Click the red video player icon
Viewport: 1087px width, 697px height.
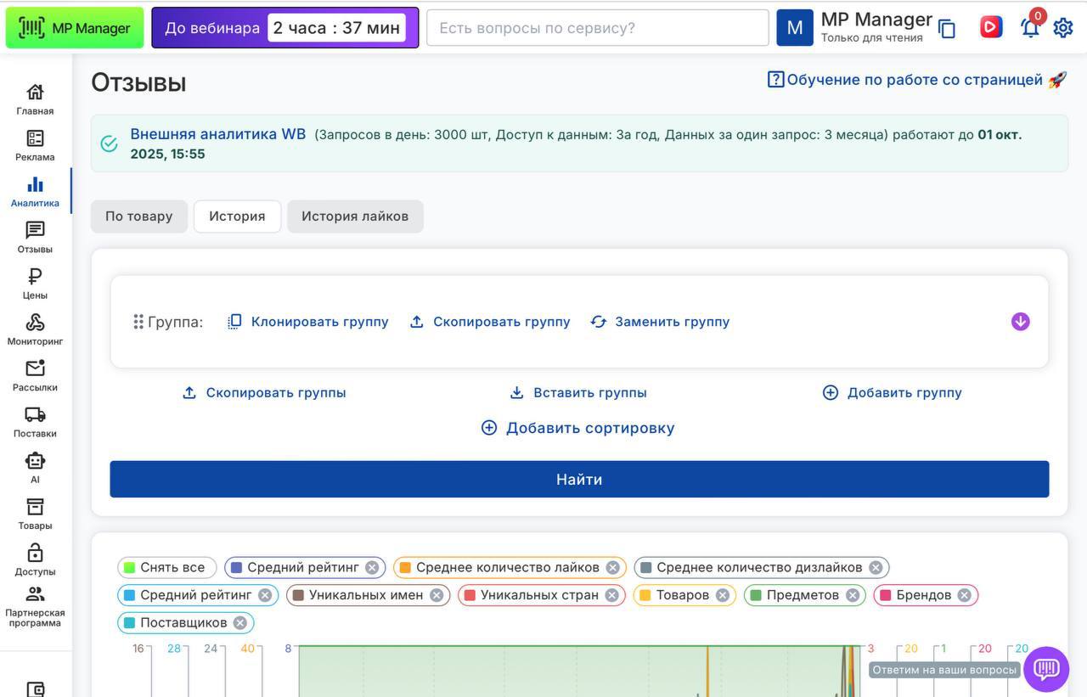(x=990, y=27)
